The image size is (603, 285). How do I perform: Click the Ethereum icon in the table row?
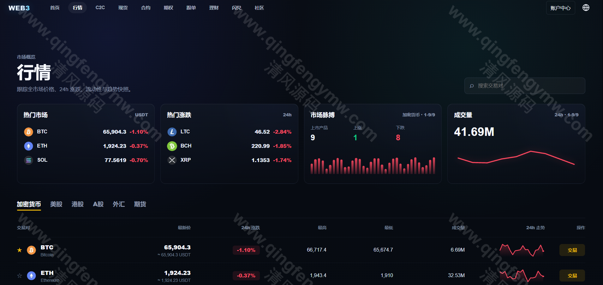pyautogui.click(x=31, y=276)
